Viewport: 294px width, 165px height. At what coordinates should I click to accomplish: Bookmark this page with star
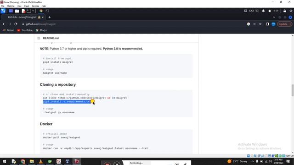point(260,24)
